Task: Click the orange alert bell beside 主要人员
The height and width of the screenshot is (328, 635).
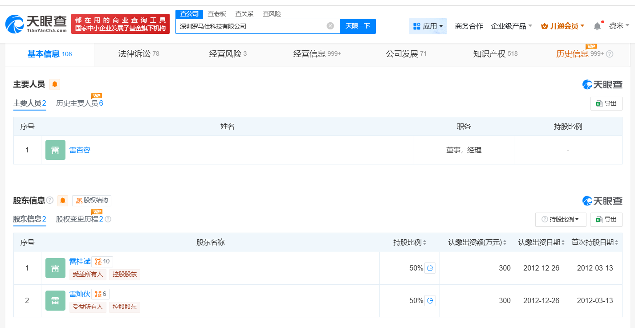Action: (55, 84)
